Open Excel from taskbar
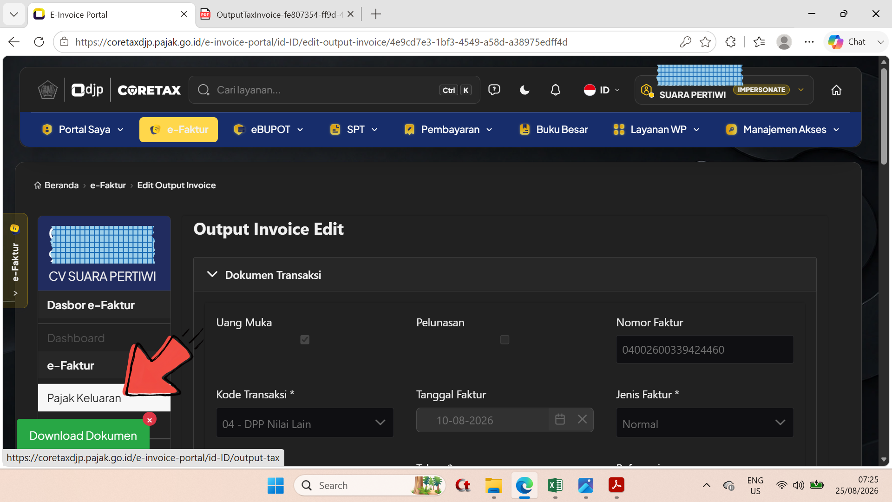The image size is (892, 502). click(555, 485)
